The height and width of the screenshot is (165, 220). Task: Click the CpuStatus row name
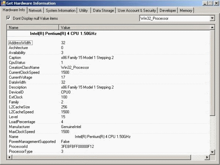point(17,63)
